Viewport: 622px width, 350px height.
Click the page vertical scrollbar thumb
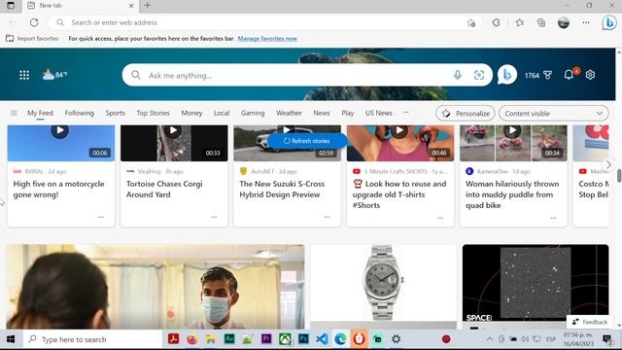pos(619,176)
